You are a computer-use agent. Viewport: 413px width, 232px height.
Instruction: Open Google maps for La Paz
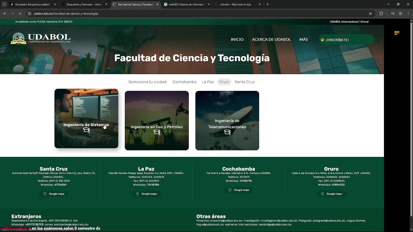(146, 194)
